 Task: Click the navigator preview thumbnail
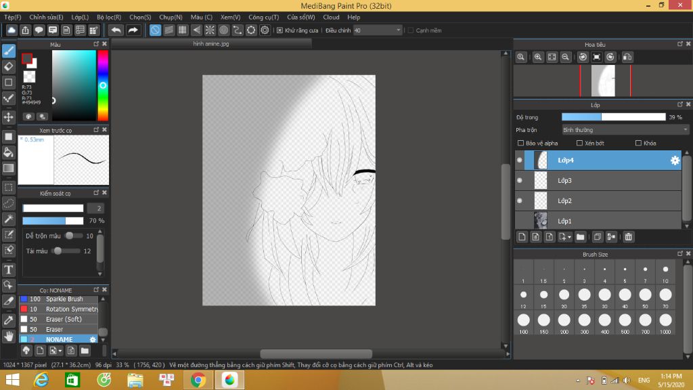tap(603, 81)
